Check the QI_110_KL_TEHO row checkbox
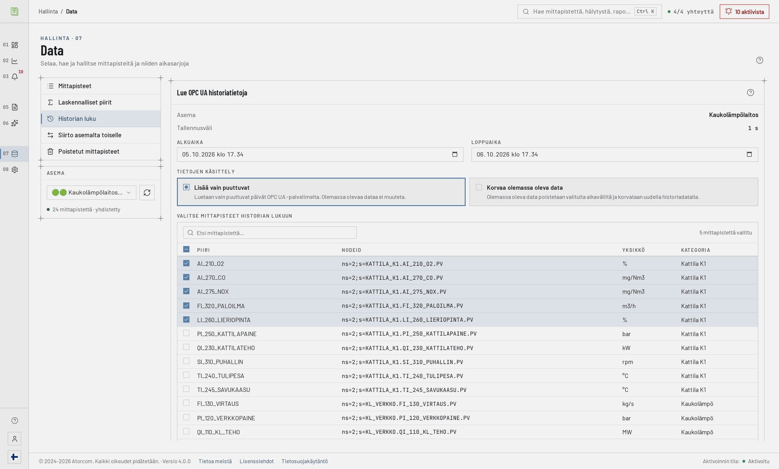Screen dimensions: 779x469 click(186, 431)
